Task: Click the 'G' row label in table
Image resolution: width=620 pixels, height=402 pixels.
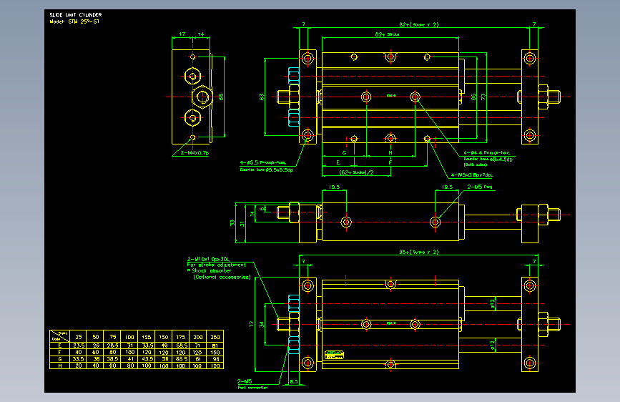Action: [59, 359]
